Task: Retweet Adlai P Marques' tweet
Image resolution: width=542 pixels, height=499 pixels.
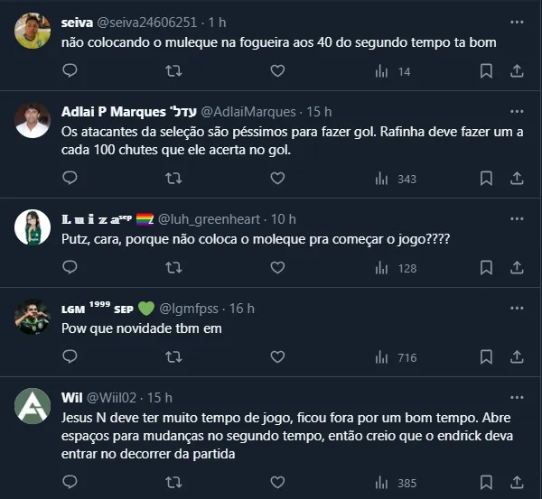Action: point(174,179)
